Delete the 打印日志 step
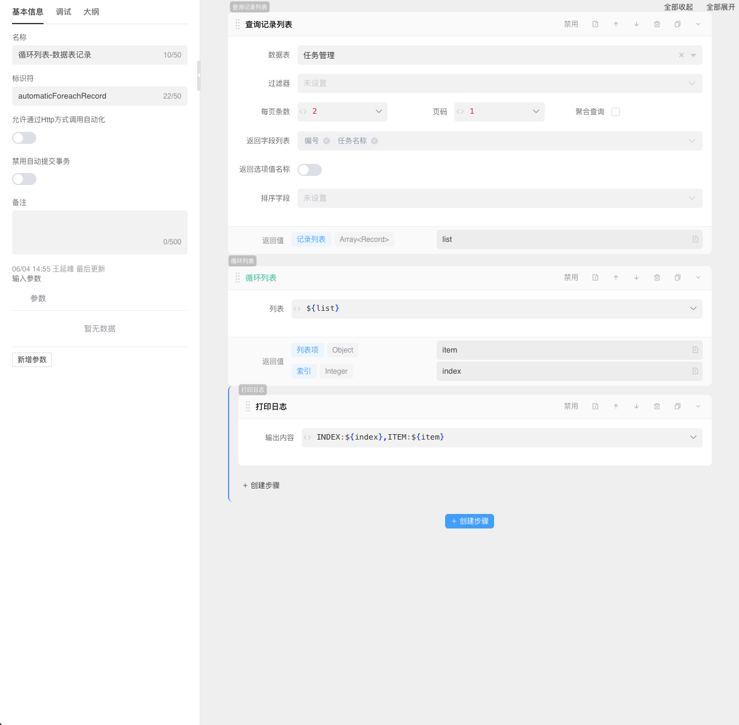739x725 pixels. click(x=657, y=406)
